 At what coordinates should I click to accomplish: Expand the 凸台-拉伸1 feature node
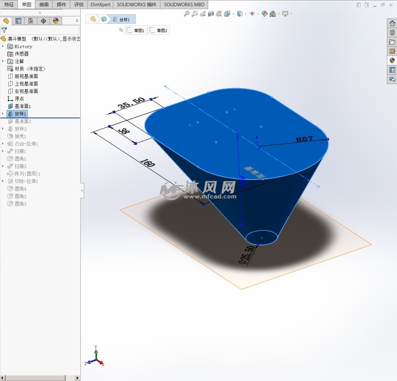click(x=3, y=144)
